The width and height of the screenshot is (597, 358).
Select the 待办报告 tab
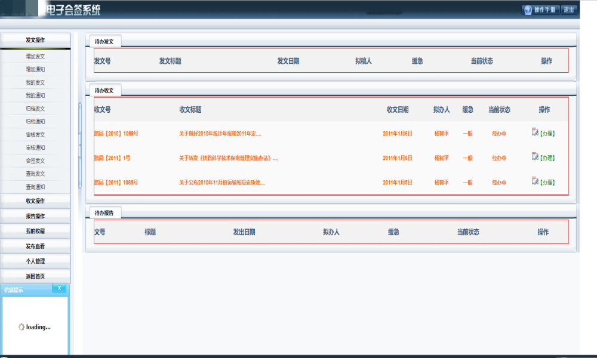pos(104,213)
